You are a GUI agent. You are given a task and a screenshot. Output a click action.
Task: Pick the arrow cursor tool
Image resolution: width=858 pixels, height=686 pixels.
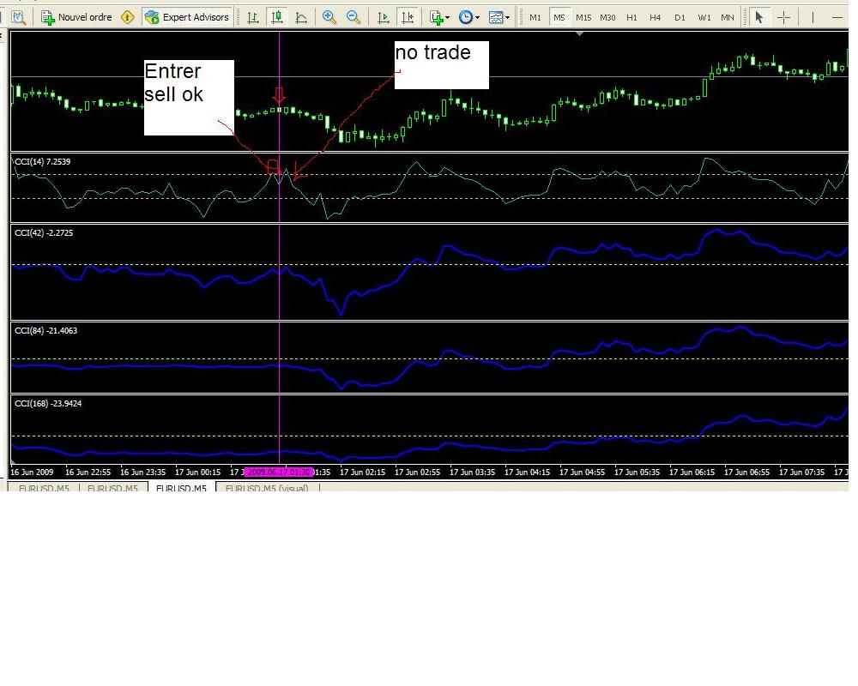pos(758,17)
